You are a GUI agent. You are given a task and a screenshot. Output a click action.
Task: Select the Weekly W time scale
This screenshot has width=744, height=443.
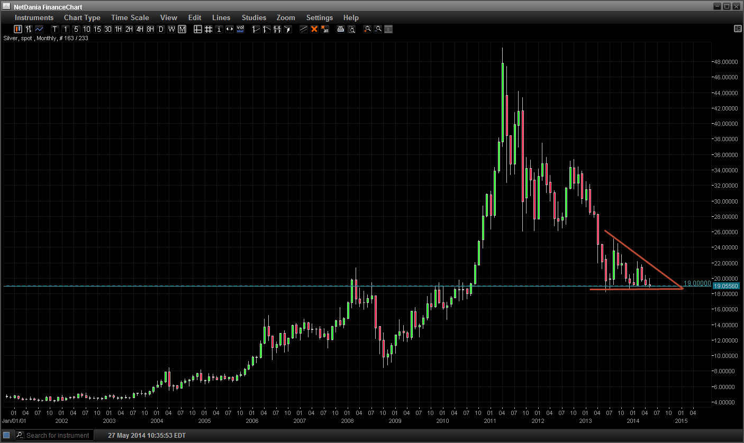coord(171,29)
